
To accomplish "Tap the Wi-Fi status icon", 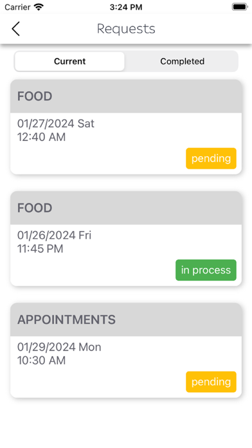I will coord(39,7).
